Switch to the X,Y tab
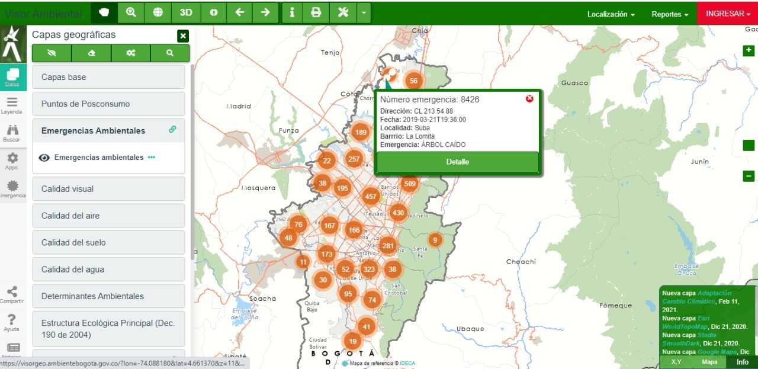 676,362
